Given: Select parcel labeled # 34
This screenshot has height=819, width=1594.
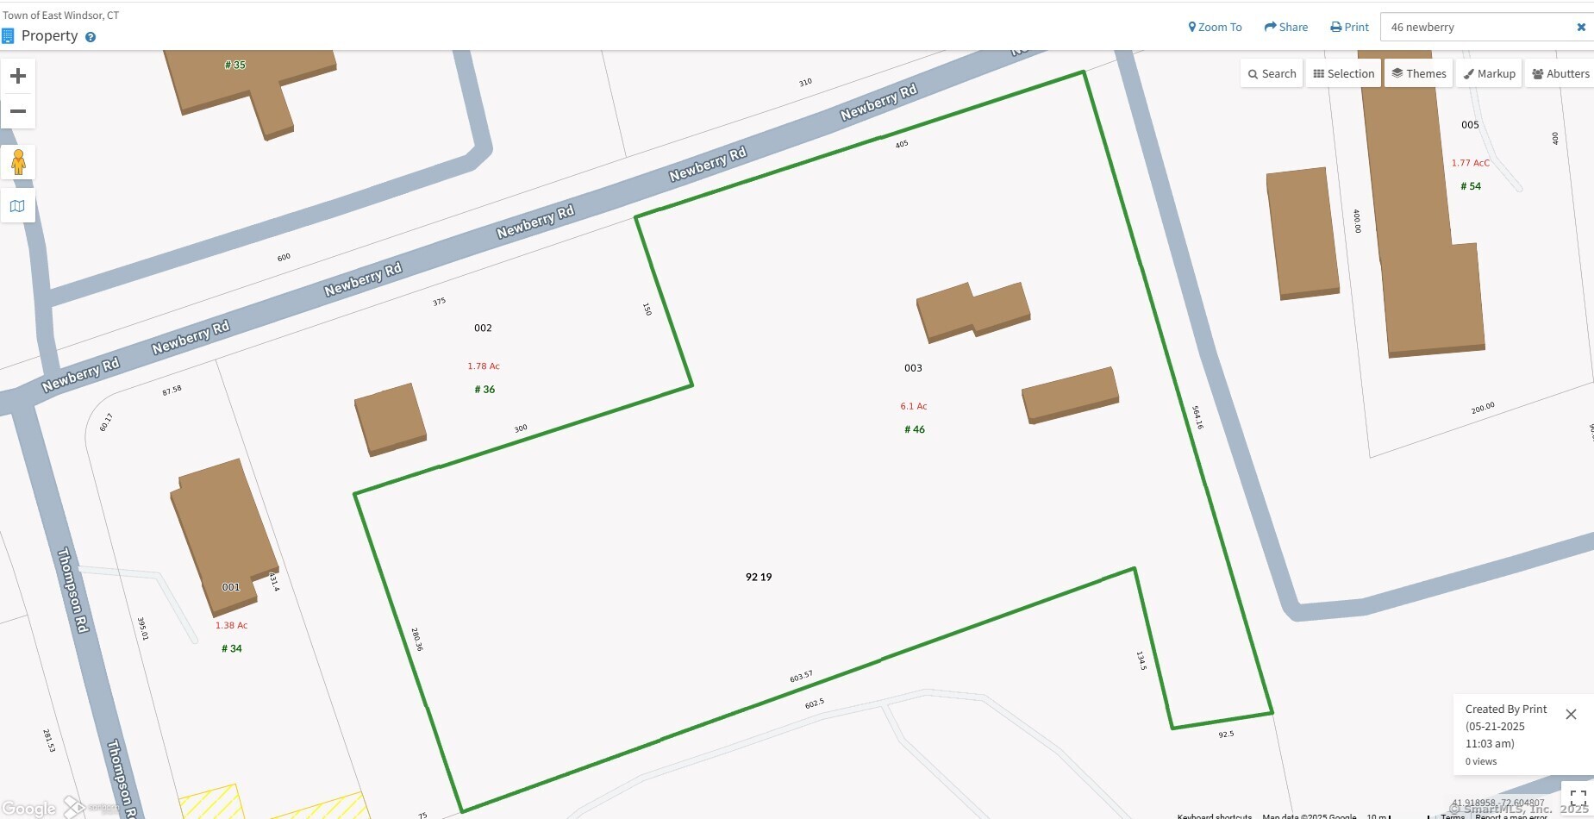Looking at the screenshot, I should (x=232, y=649).
